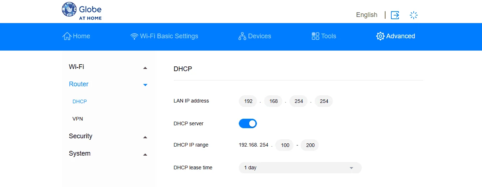
Task: Change language from English
Action: tap(367, 15)
